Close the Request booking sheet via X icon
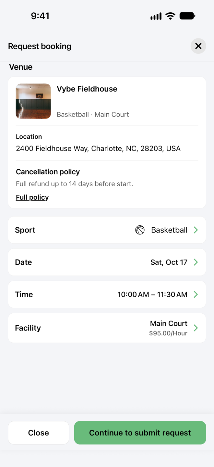 coord(198,46)
